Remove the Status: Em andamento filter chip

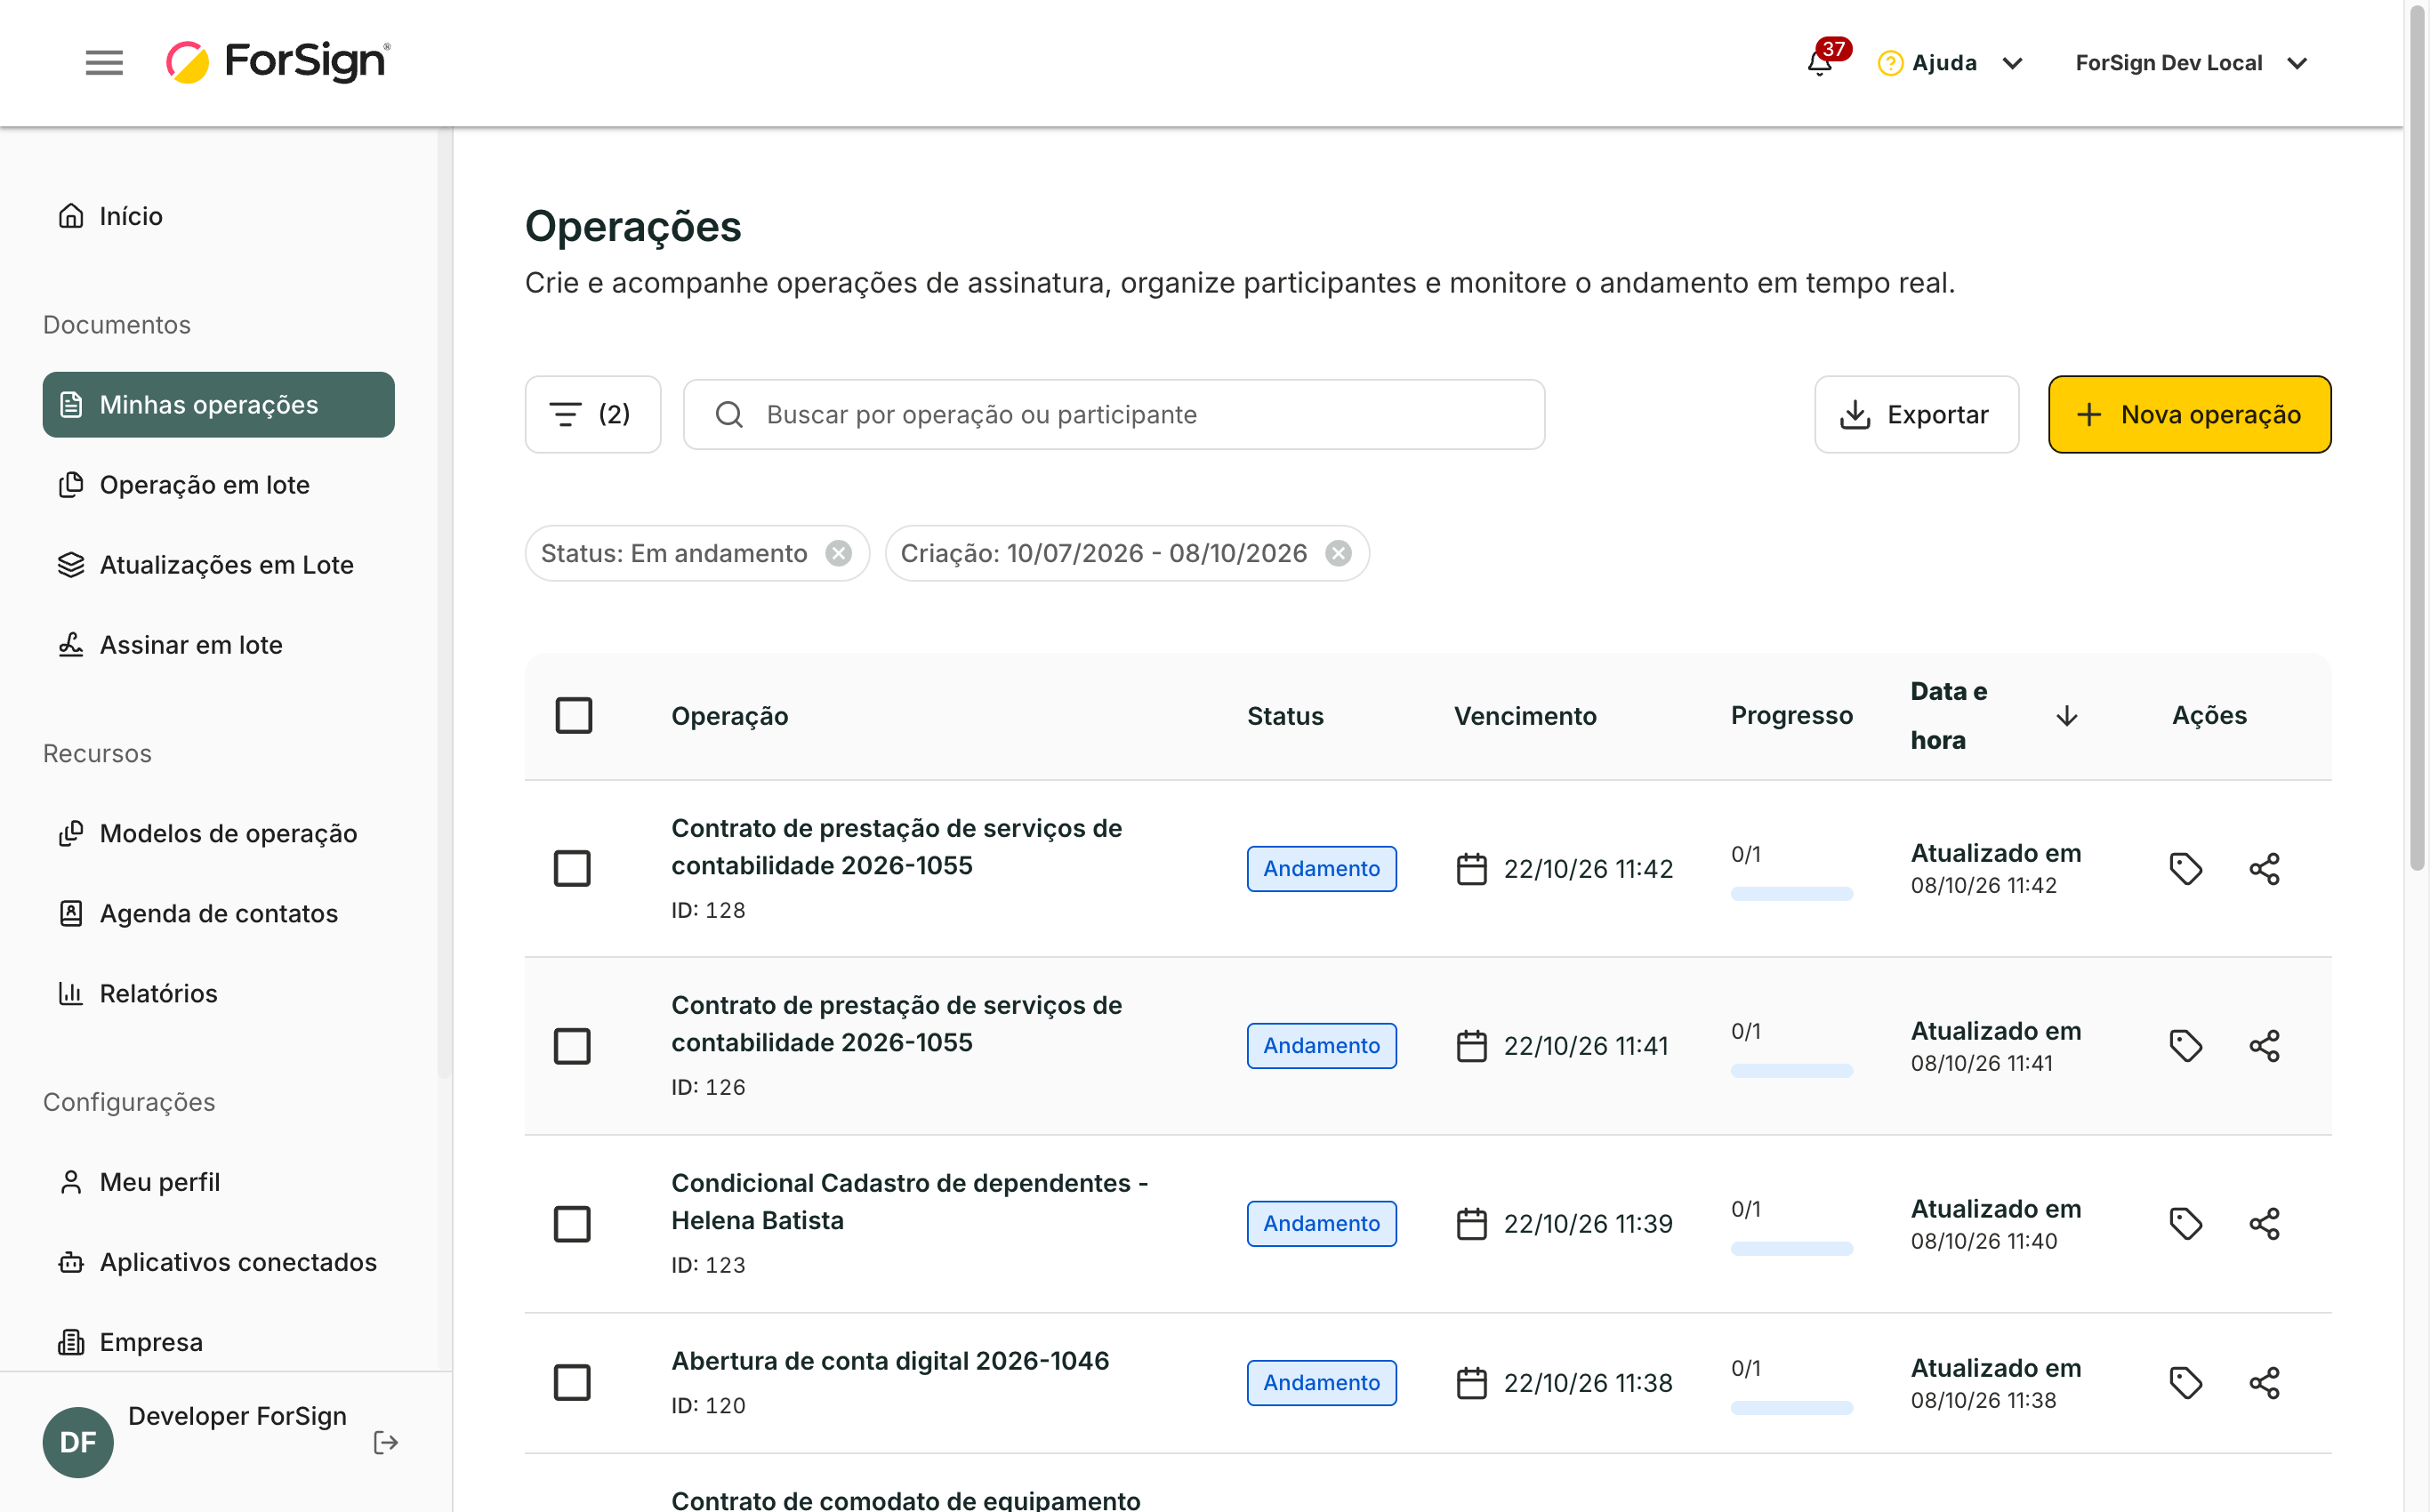click(838, 553)
